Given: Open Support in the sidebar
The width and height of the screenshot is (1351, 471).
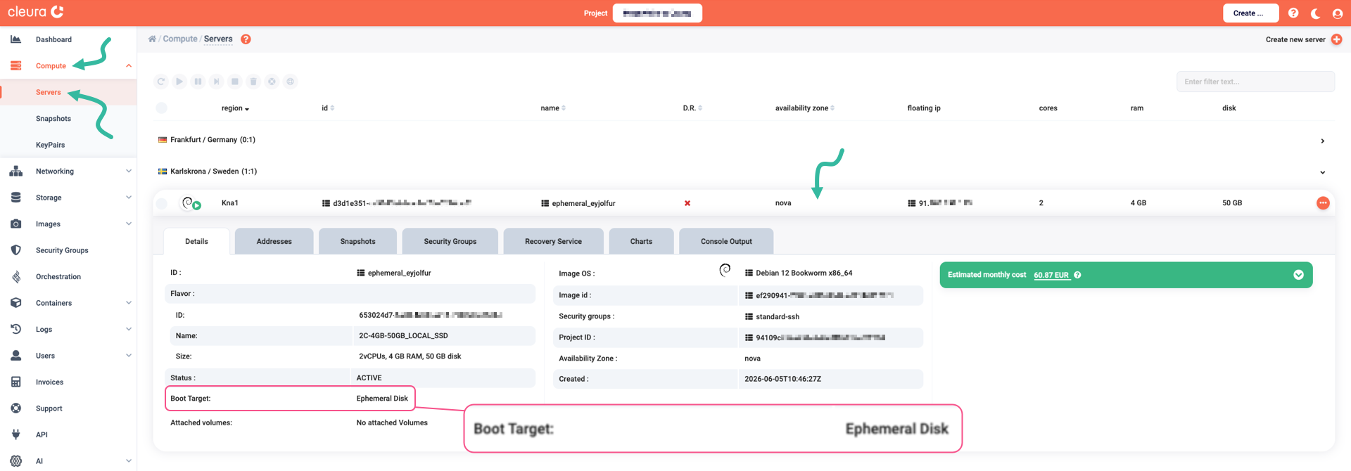Looking at the screenshot, I should pos(49,408).
